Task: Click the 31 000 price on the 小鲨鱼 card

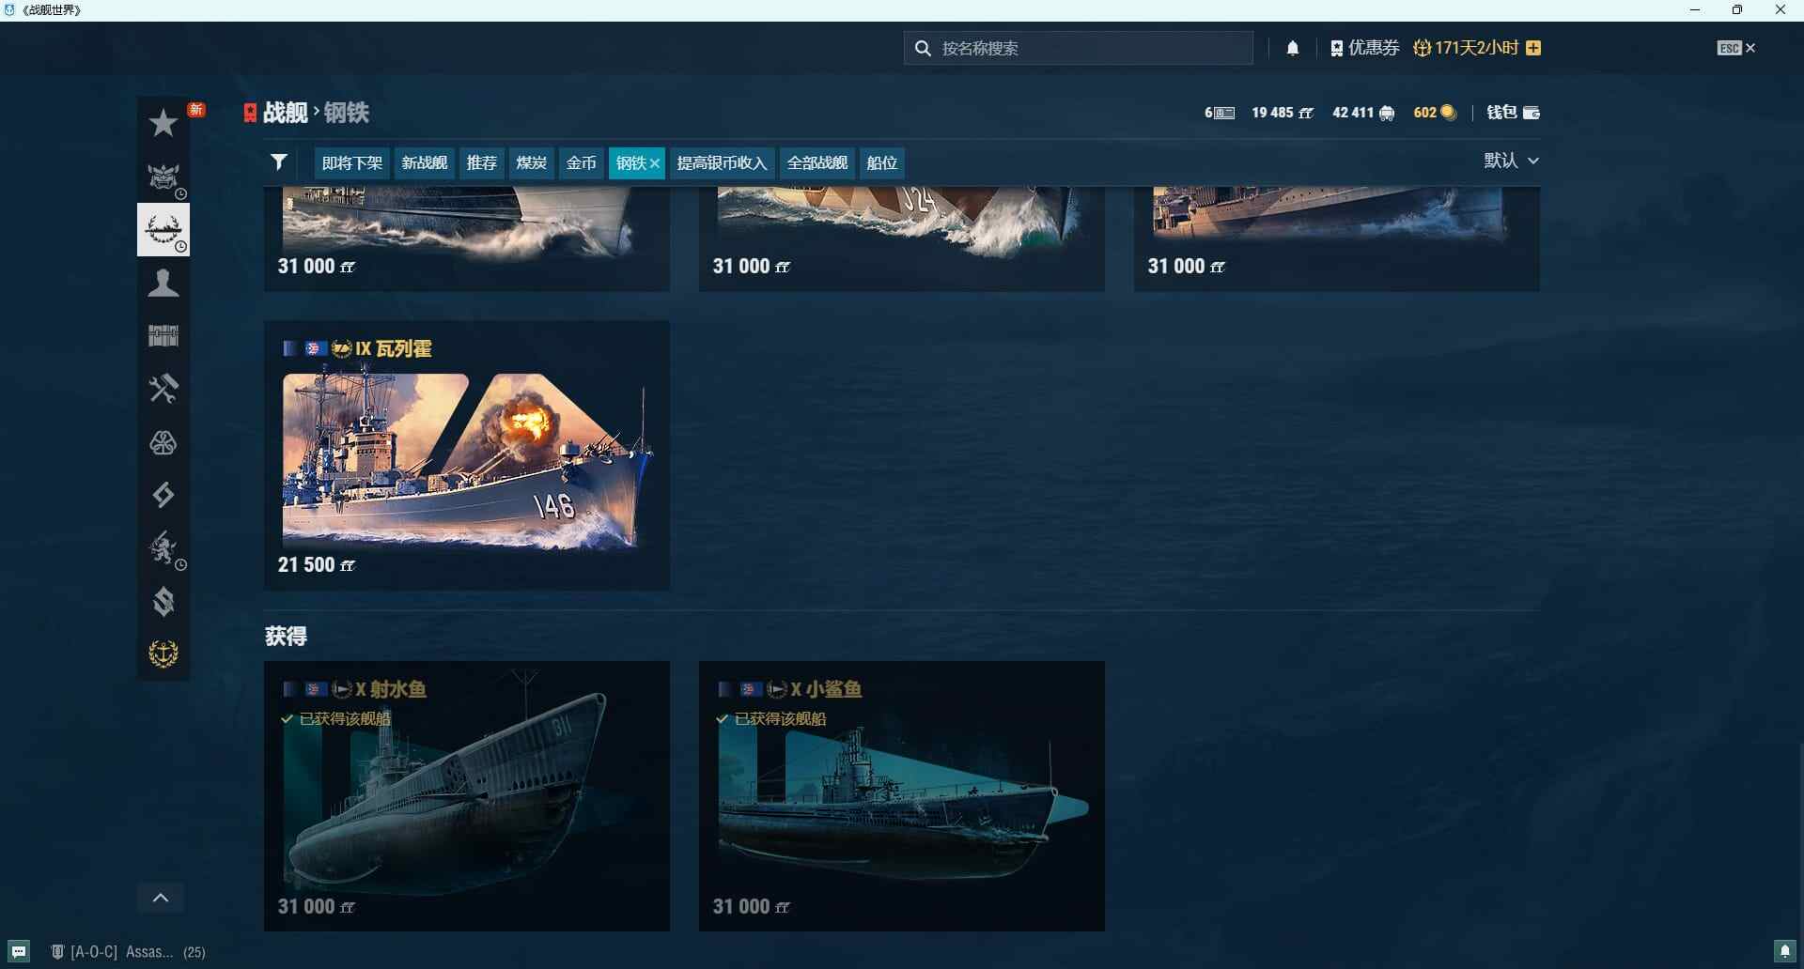Action: coord(752,907)
